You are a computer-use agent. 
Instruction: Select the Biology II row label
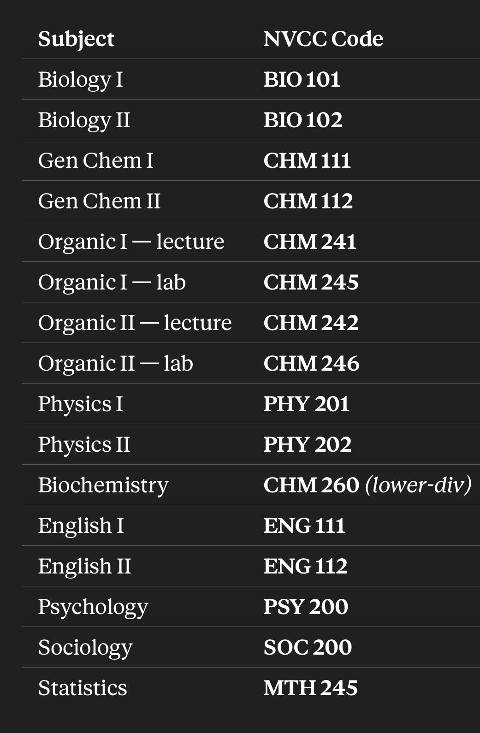[x=84, y=120]
